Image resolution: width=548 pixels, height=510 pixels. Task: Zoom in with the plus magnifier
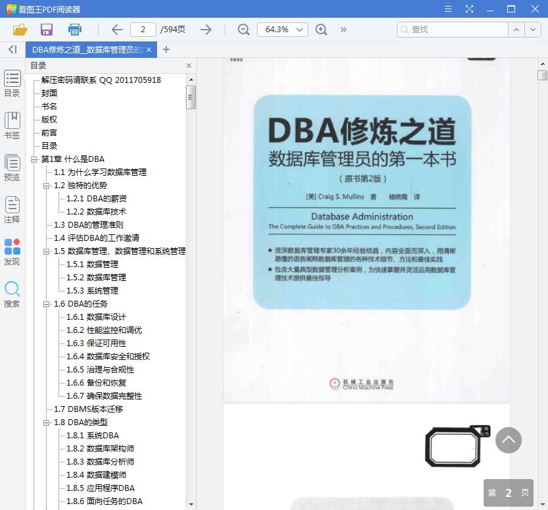tap(321, 30)
